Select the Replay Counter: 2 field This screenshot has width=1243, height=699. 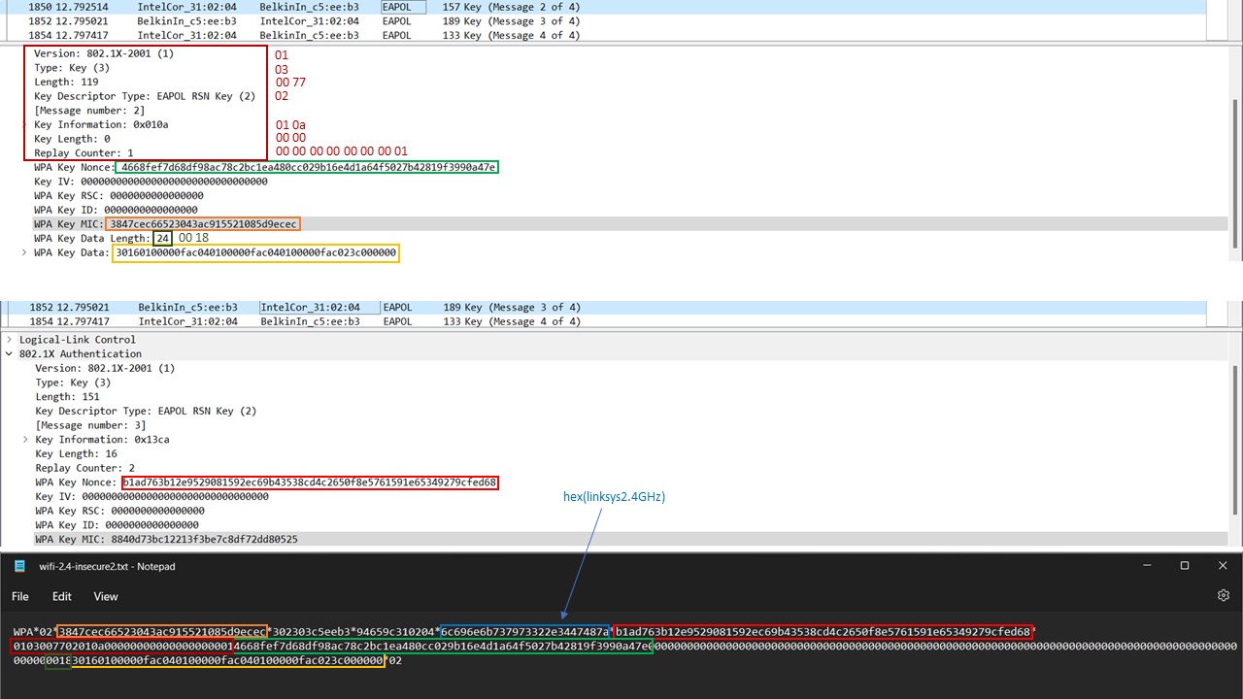point(84,468)
